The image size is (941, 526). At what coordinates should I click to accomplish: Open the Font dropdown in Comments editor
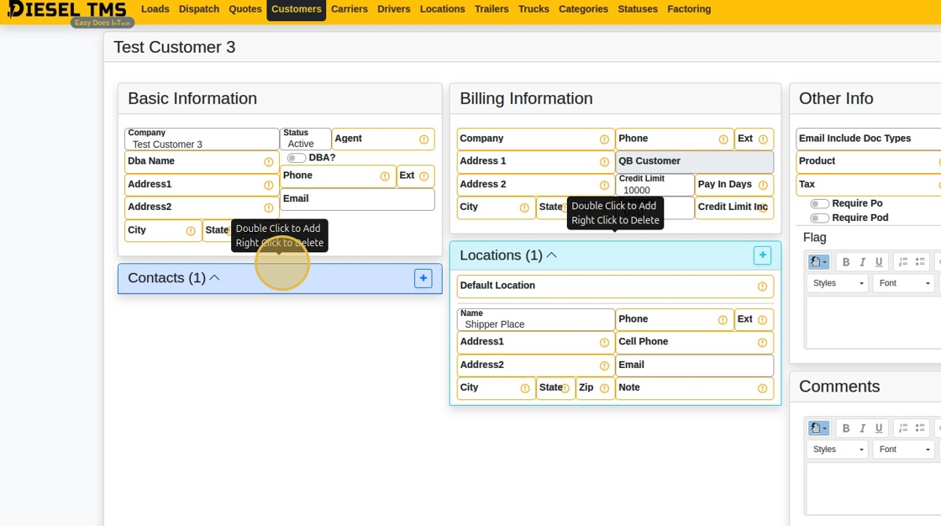(903, 450)
